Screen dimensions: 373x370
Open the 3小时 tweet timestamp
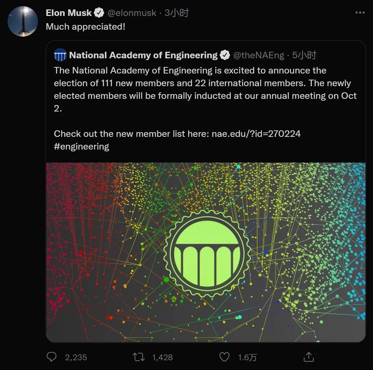point(177,13)
